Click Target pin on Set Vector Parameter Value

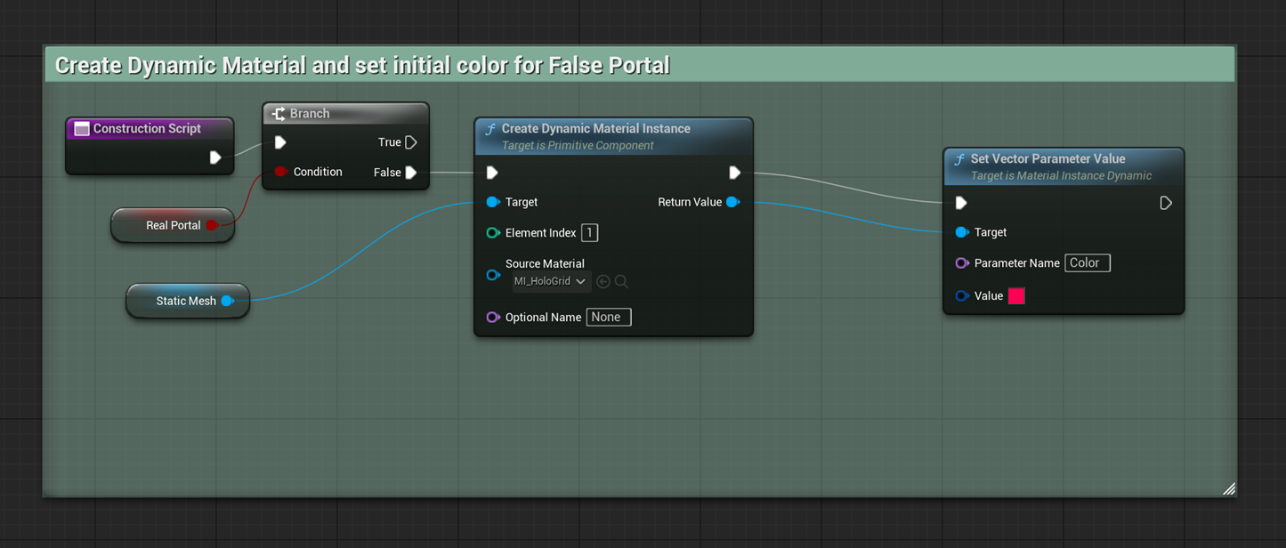point(962,232)
